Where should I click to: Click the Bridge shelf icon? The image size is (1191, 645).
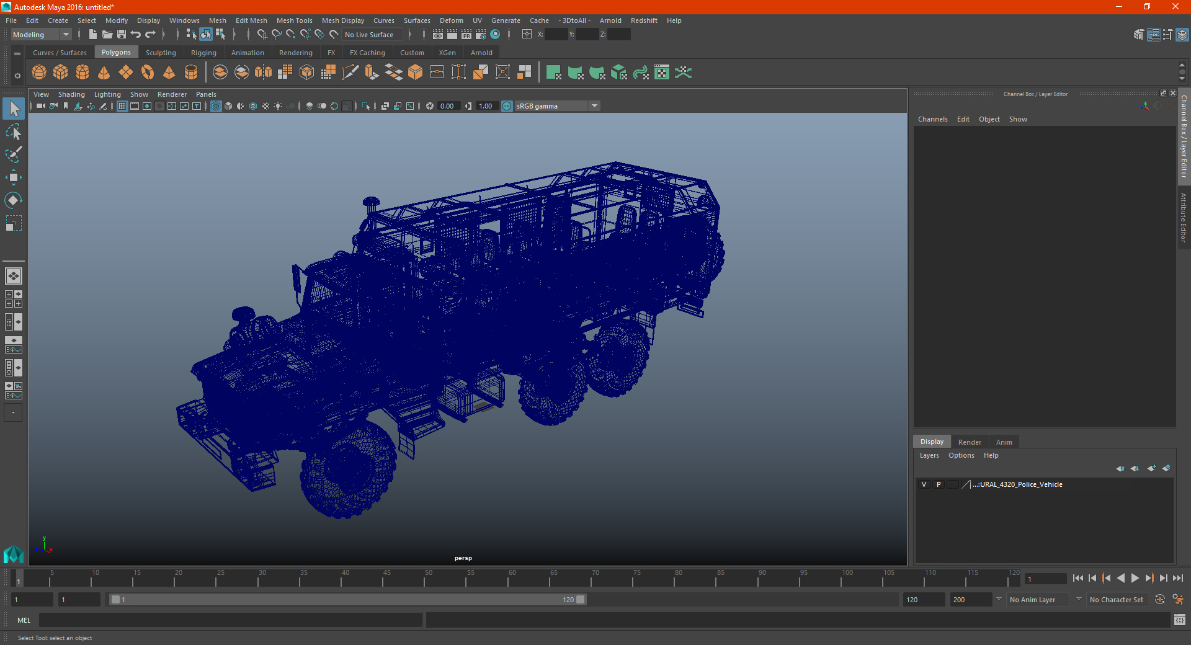pyautogui.click(x=394, y=73)
